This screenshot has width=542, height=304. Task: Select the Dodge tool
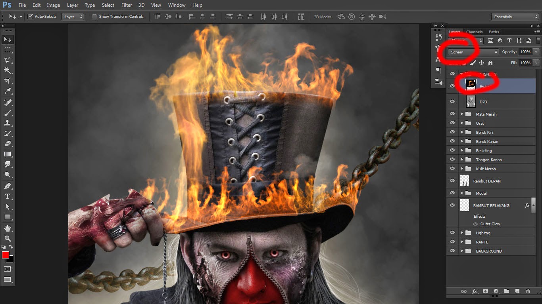point(8,175)
